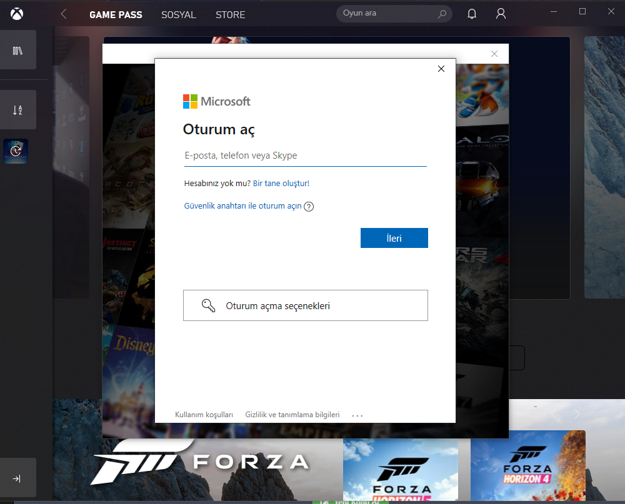Image resolution: width=625 pixels, height=504 pixels.
Task: Click the A-Z sort icon in sidebar
Action: tap(17, 110)
